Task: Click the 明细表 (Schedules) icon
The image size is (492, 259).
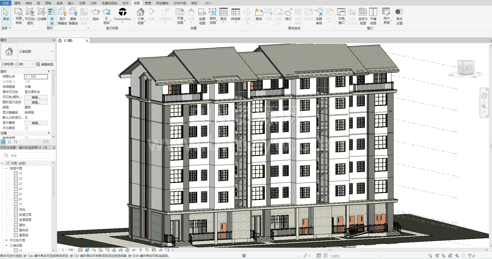Action: pos(235,14)
